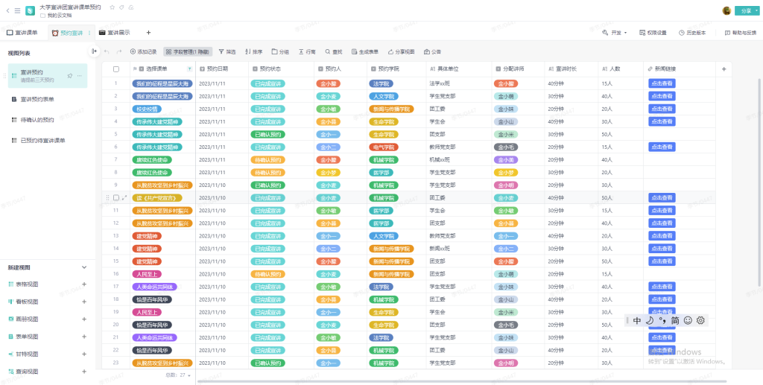Click the user avatar at top right
The width and height of the screenshot is (763, 385).
pos(726,10)
